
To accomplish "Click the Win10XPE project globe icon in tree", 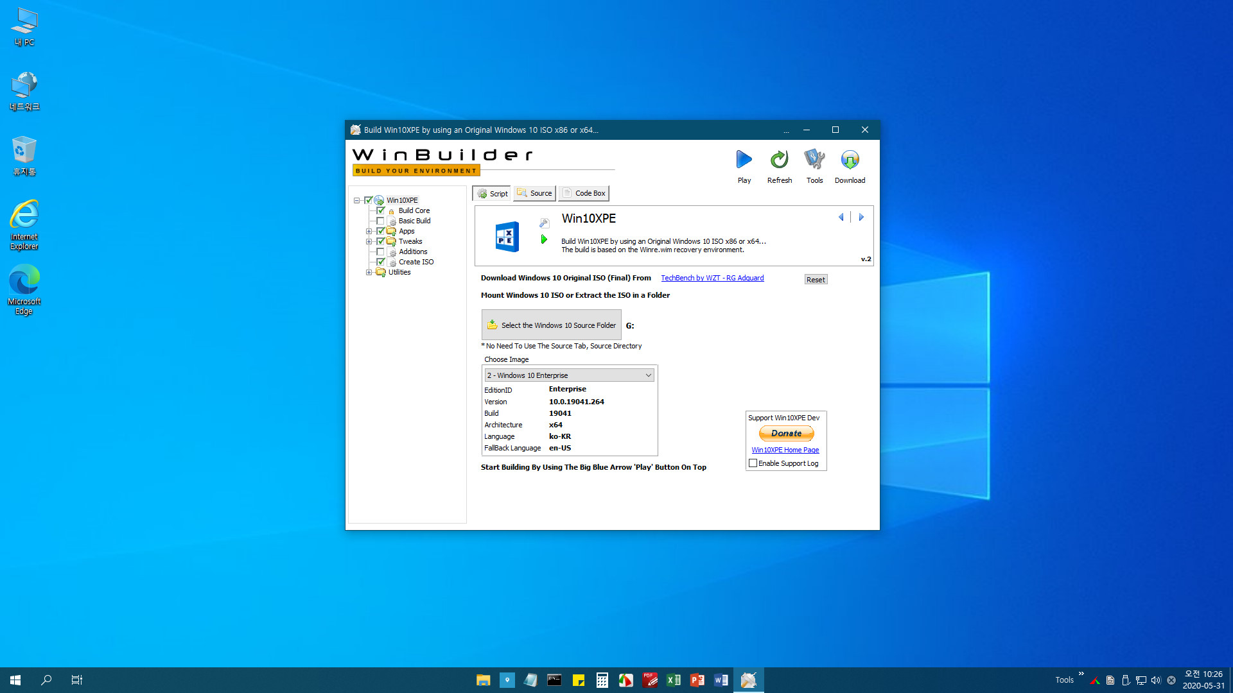I will click(x=379, y=200).
